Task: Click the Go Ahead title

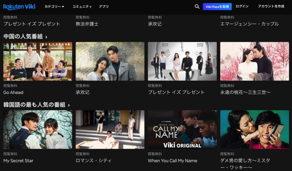Action: [13, 92]
